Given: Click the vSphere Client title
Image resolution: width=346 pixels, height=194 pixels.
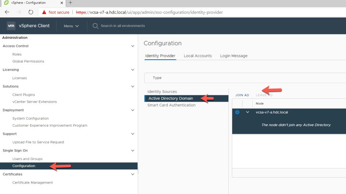Looking at the screenshot, I should (x=34, y=26).
